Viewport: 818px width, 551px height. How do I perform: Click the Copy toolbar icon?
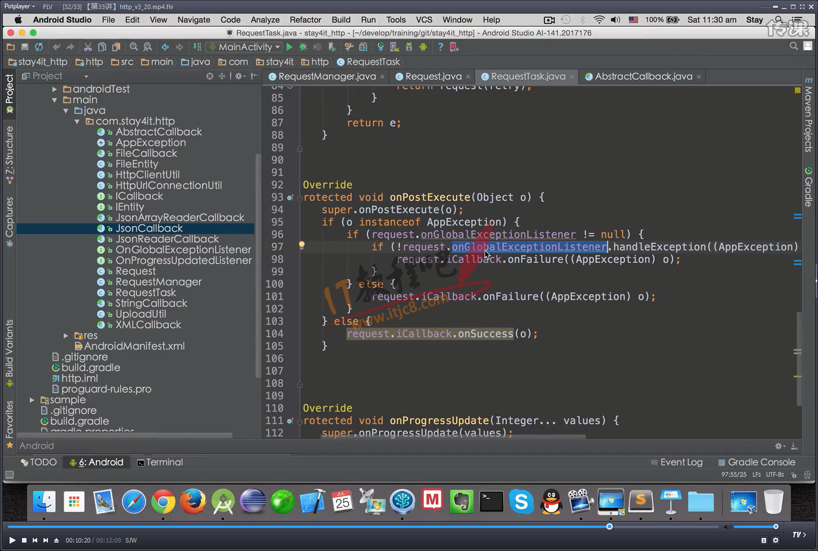coord(102,47)
